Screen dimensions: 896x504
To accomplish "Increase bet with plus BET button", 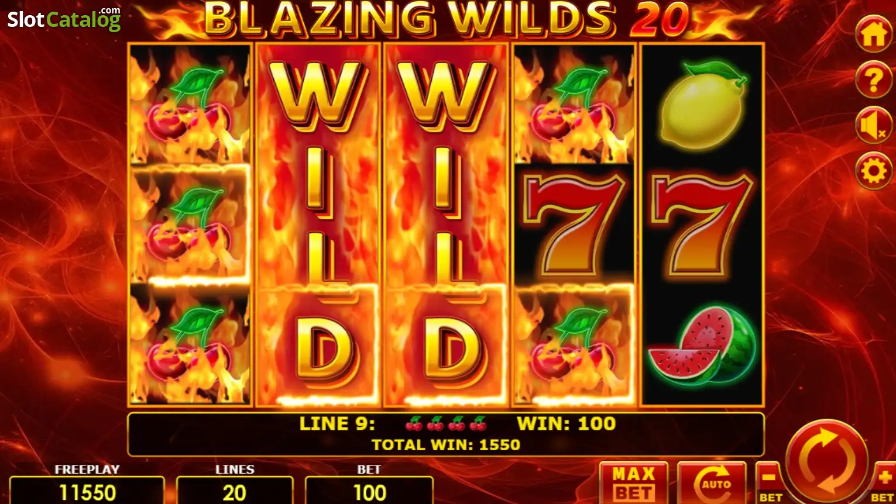I will click(x=884, y=483).
